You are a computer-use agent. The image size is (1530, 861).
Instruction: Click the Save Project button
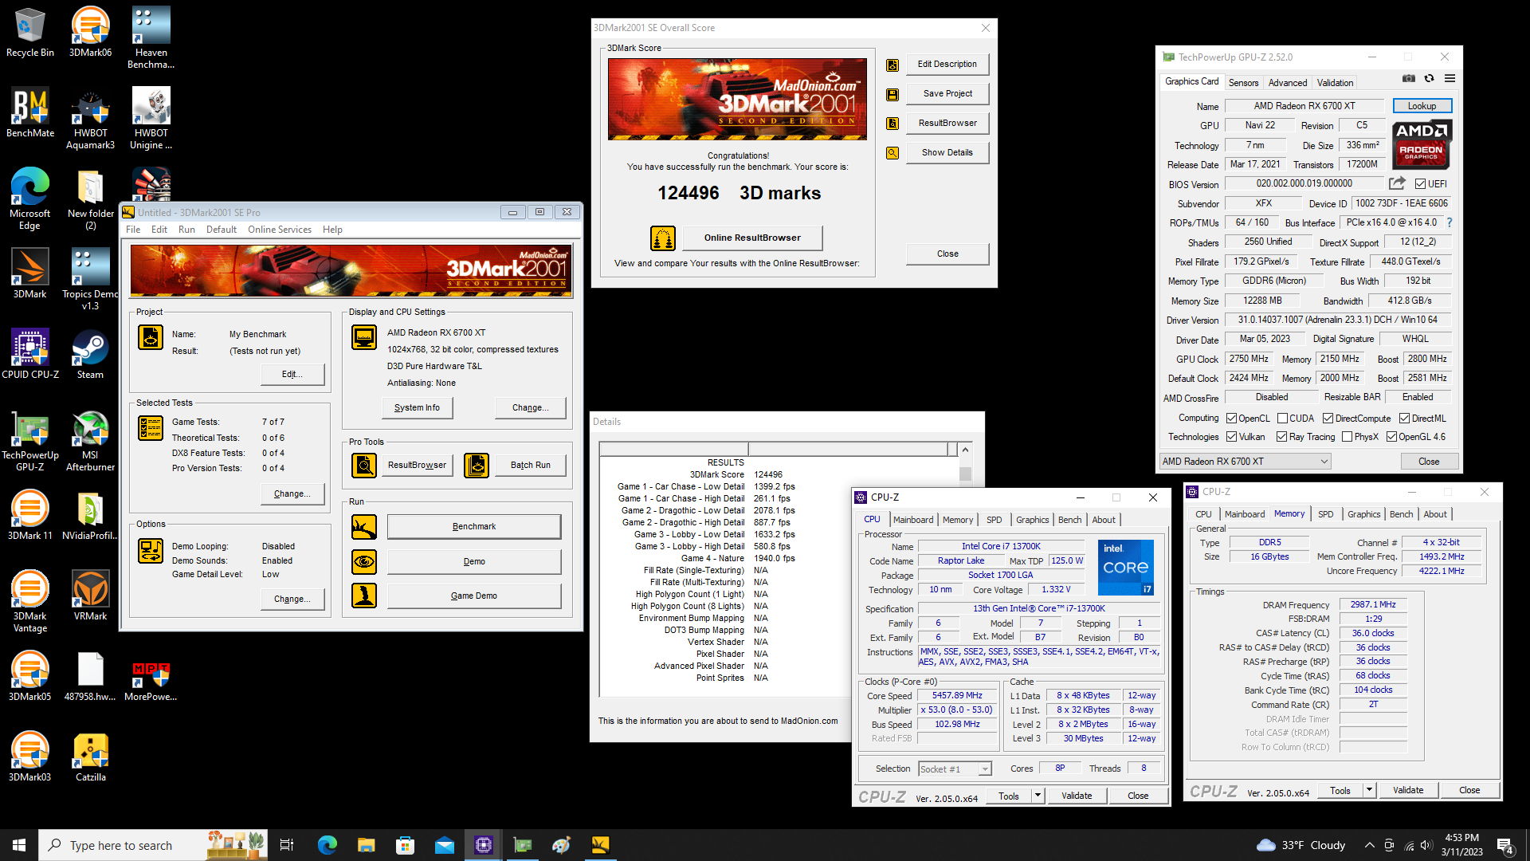(x=947, y=94)
